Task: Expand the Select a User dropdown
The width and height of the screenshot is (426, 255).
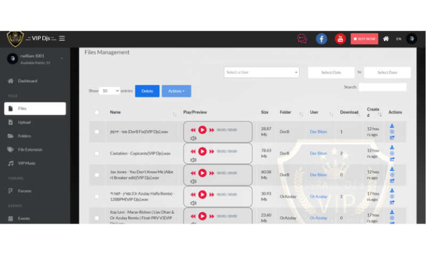Action: click(x=261, y=72)
